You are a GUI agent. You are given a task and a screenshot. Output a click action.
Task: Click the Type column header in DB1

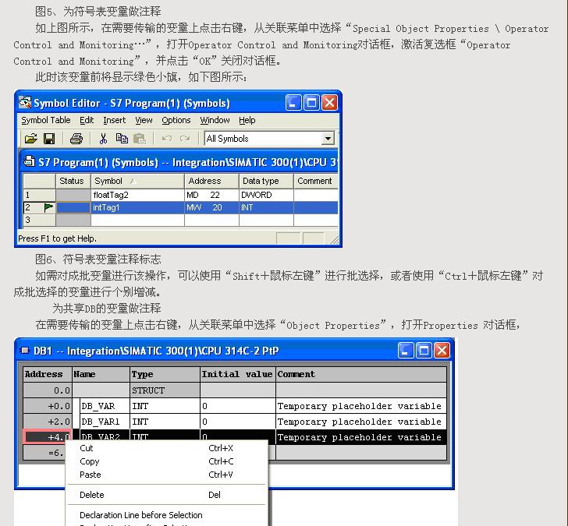pos(165,374)
